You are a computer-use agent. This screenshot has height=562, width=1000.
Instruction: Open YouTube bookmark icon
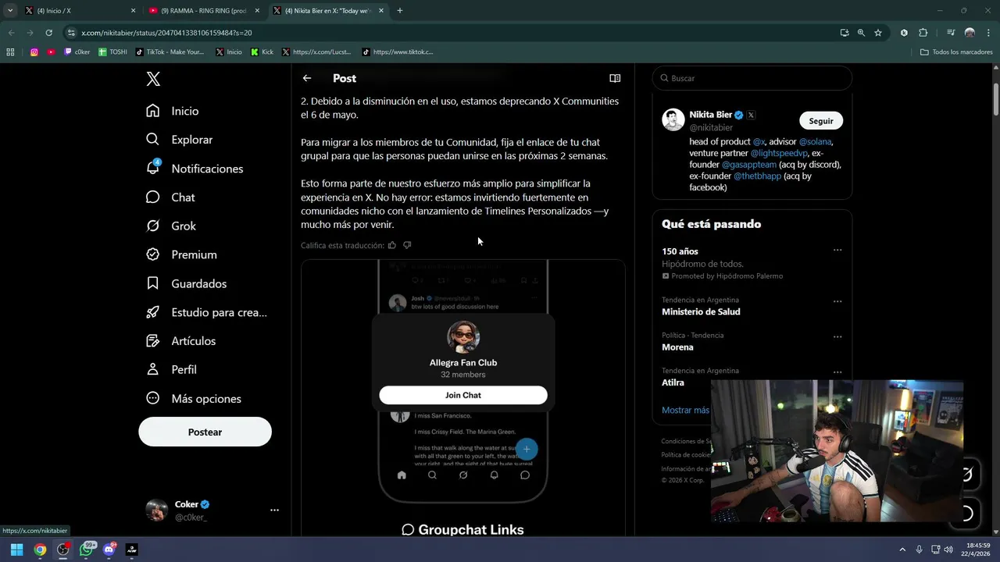51,52
